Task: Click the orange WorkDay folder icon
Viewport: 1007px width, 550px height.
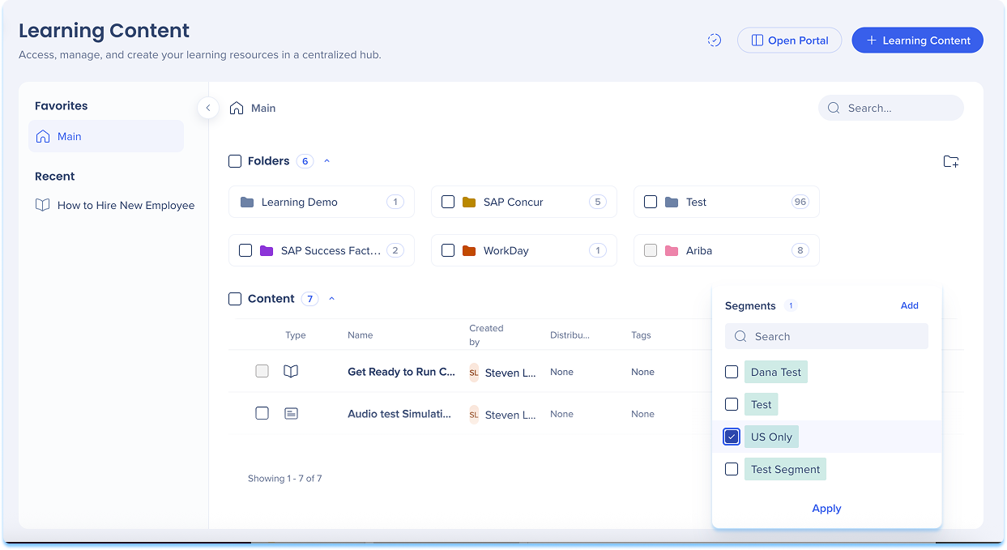Action: pyautogui.click(x=469, y=251)
